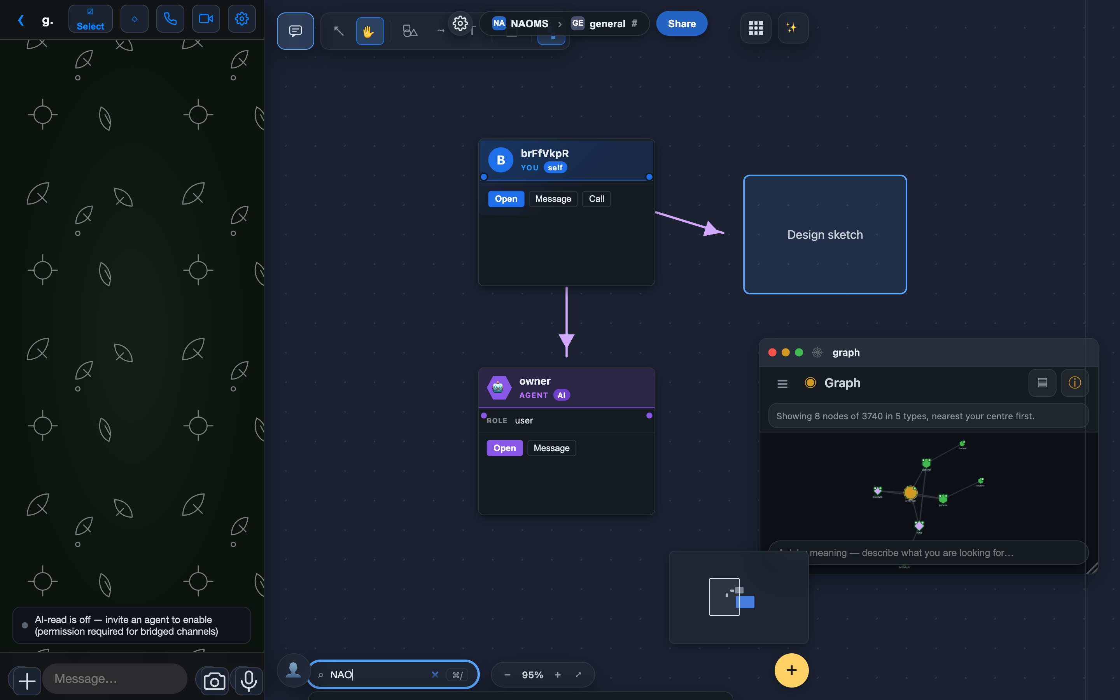Image resolution: width=1120 pixels, height=700 pixels.
Task: Click the hash icon beside general
Action: [x=634, y=23]
